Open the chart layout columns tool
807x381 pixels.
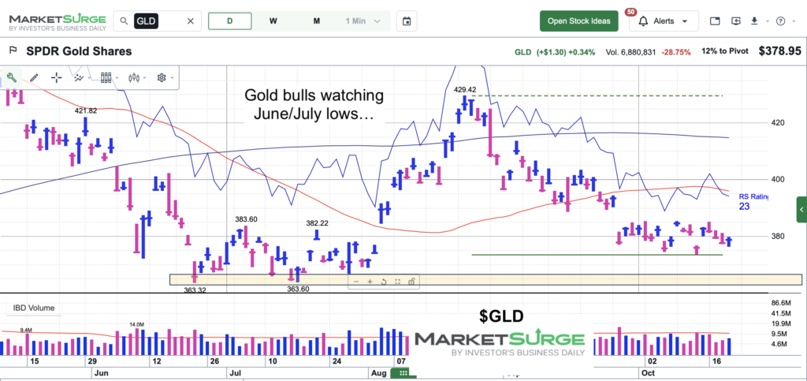pos(106,78)
